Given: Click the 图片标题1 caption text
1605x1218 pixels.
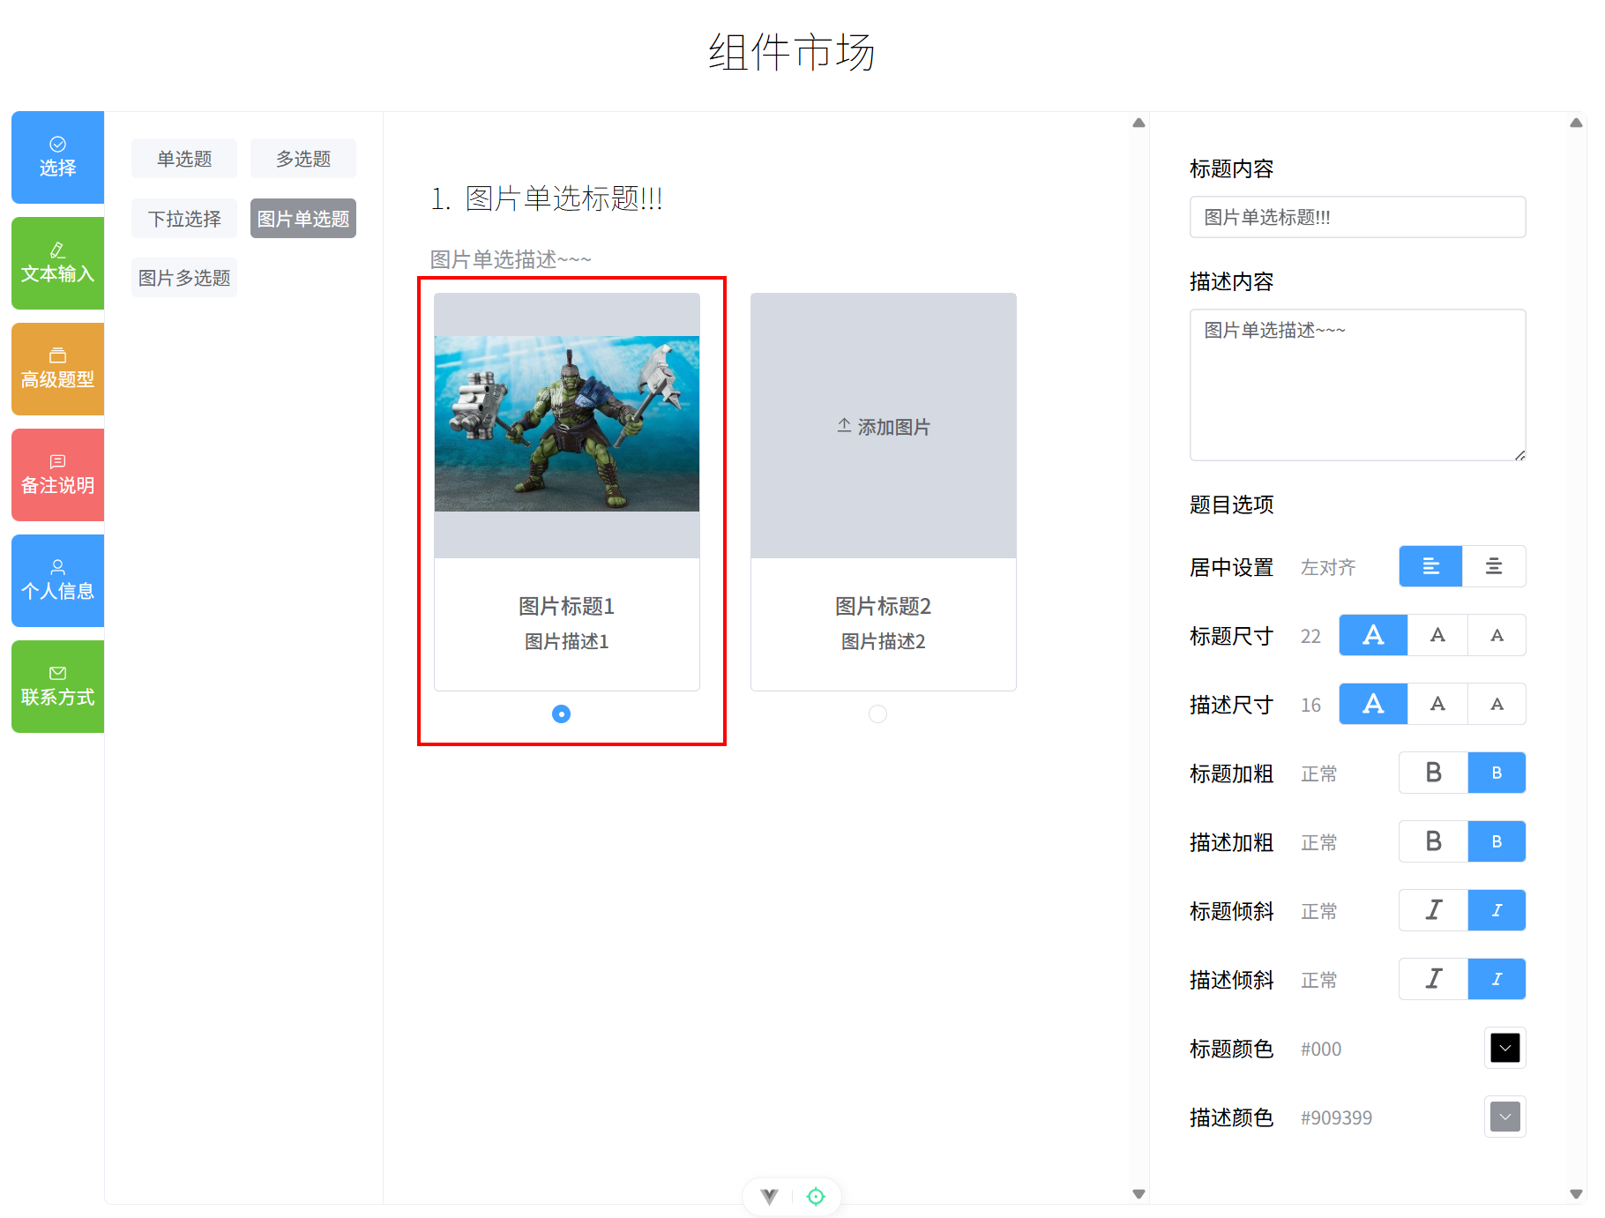Looking at the screenshot, I should (x=567, y=606).
